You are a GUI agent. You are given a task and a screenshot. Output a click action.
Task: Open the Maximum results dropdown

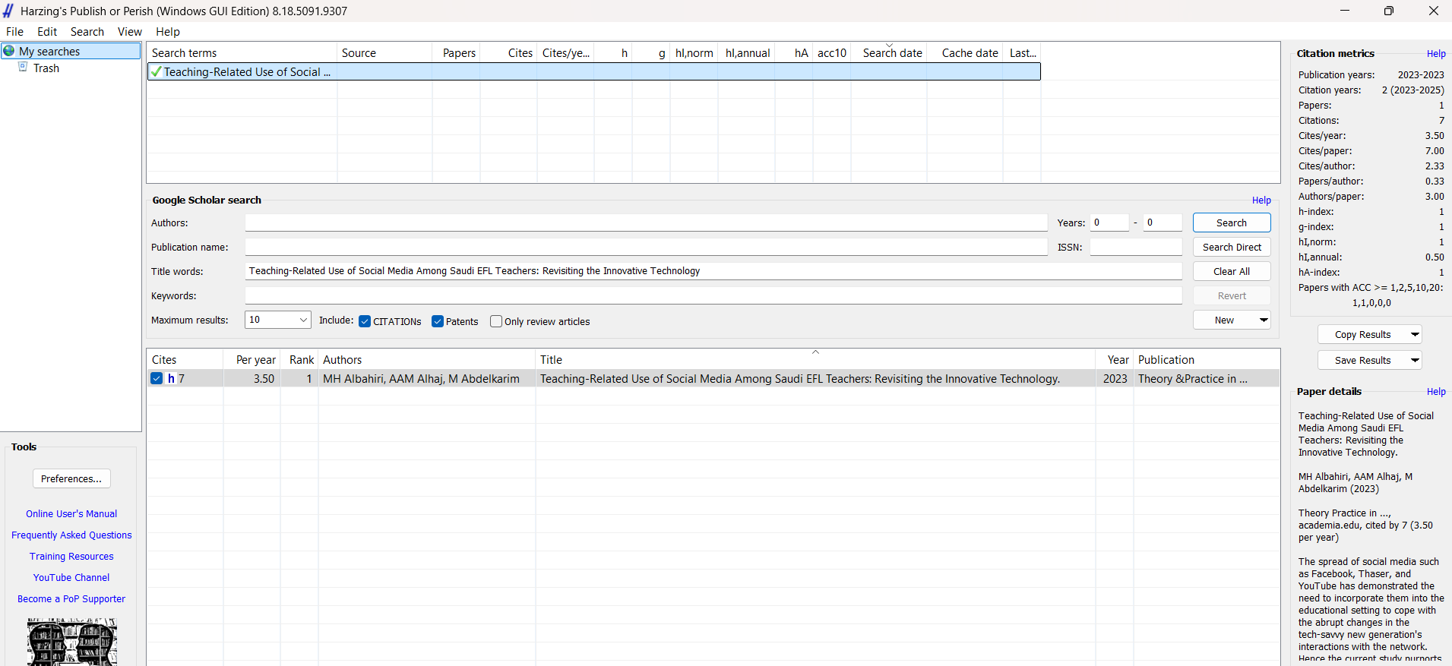303,320
